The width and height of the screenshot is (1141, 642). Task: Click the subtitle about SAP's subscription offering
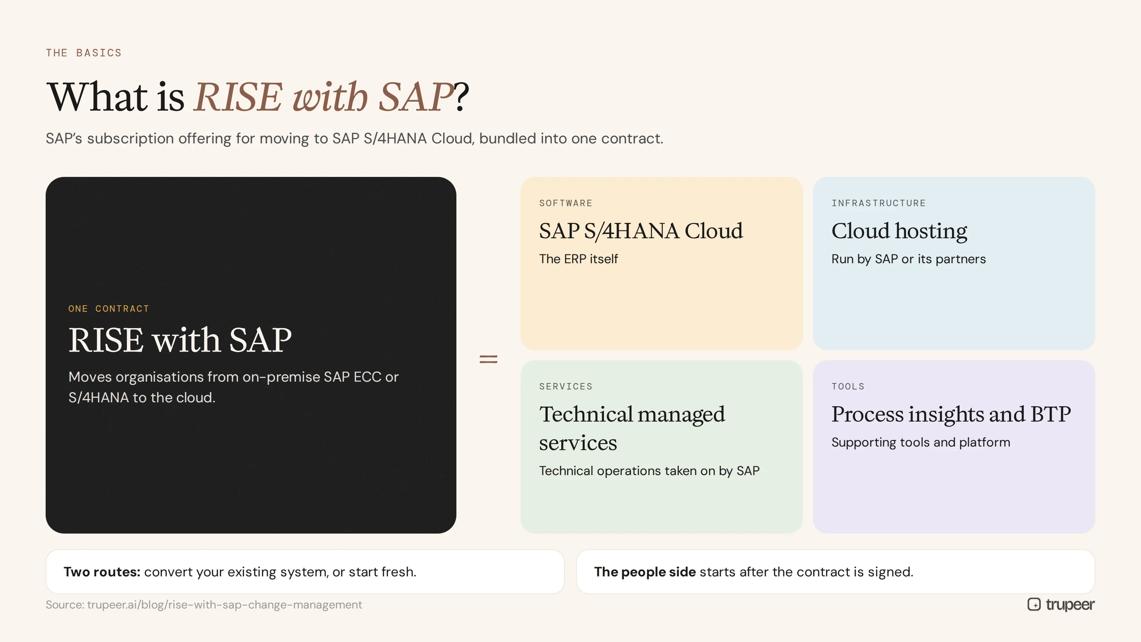(354, 138)
